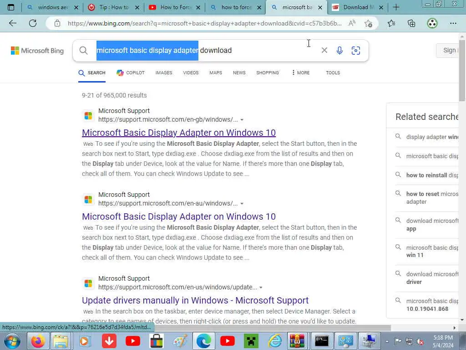Viewport: 466px width, 350px height.
Task: Expand en-gb support.microsoft.com result URL dropdown
Action: click(x=242, y=120)
